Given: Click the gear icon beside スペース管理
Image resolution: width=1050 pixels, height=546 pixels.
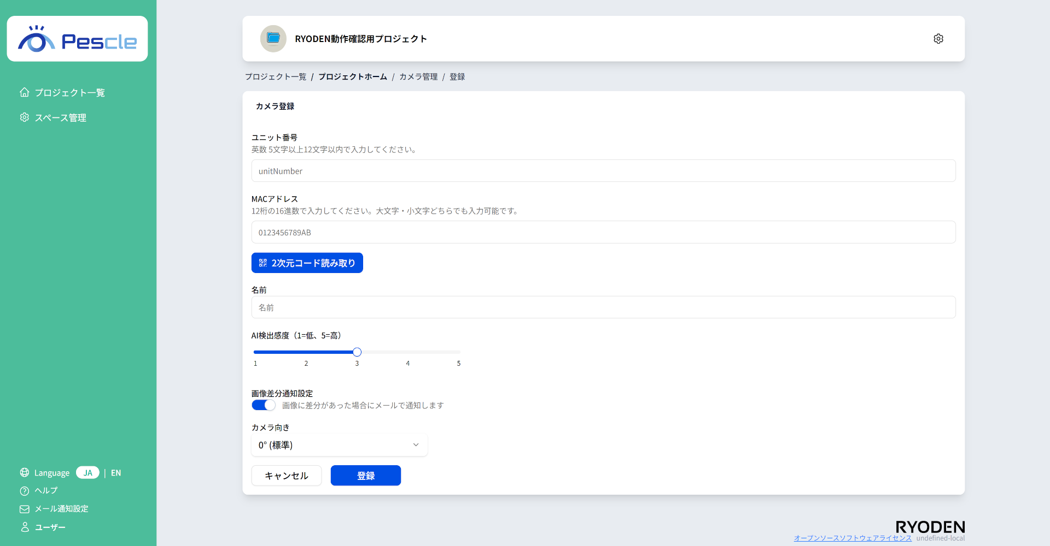Looking at the screenshot, I should point(24,117).
